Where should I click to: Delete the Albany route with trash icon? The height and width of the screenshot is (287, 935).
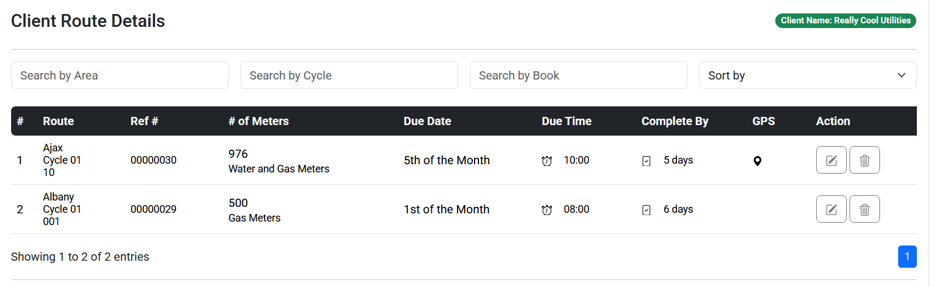pos(864,209)
